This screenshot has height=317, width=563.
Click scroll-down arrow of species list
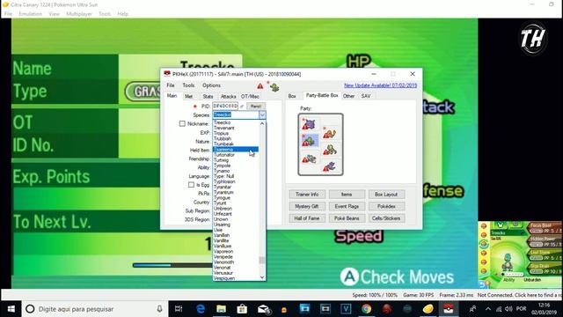[262, 277]
